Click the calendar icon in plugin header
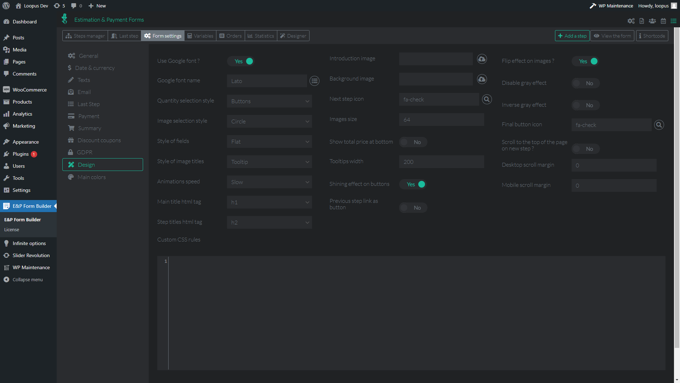This screenshot has height=383, width=680. pos(663,21)
